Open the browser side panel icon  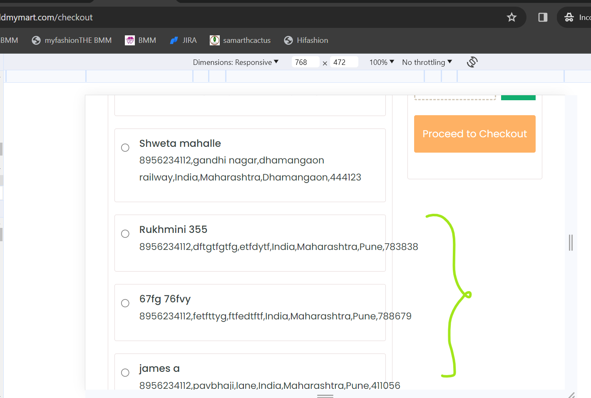click(543, 17)
